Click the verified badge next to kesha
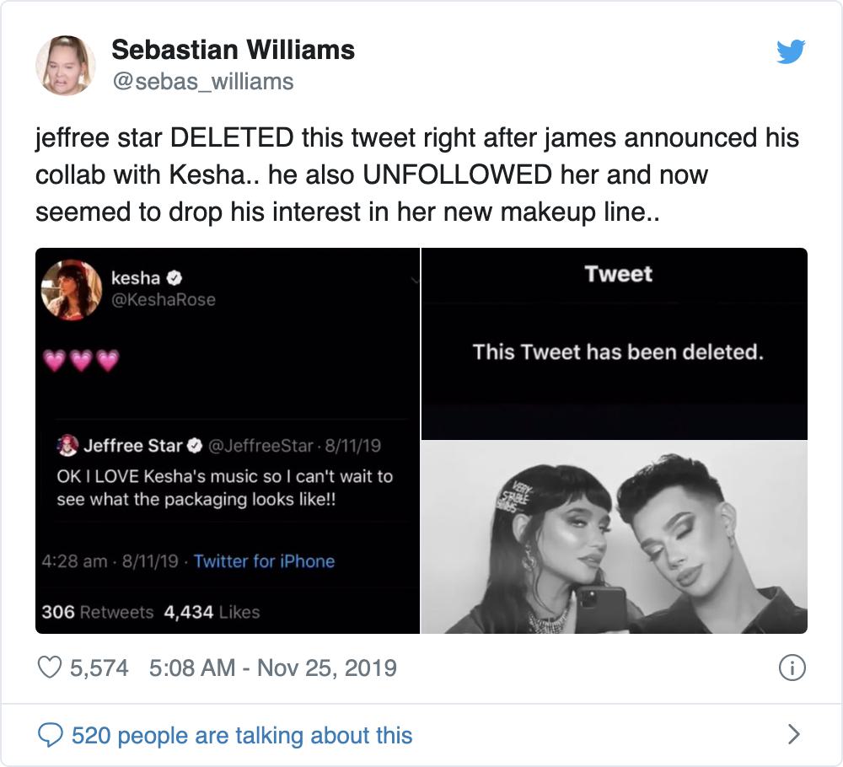 point(178,278)
